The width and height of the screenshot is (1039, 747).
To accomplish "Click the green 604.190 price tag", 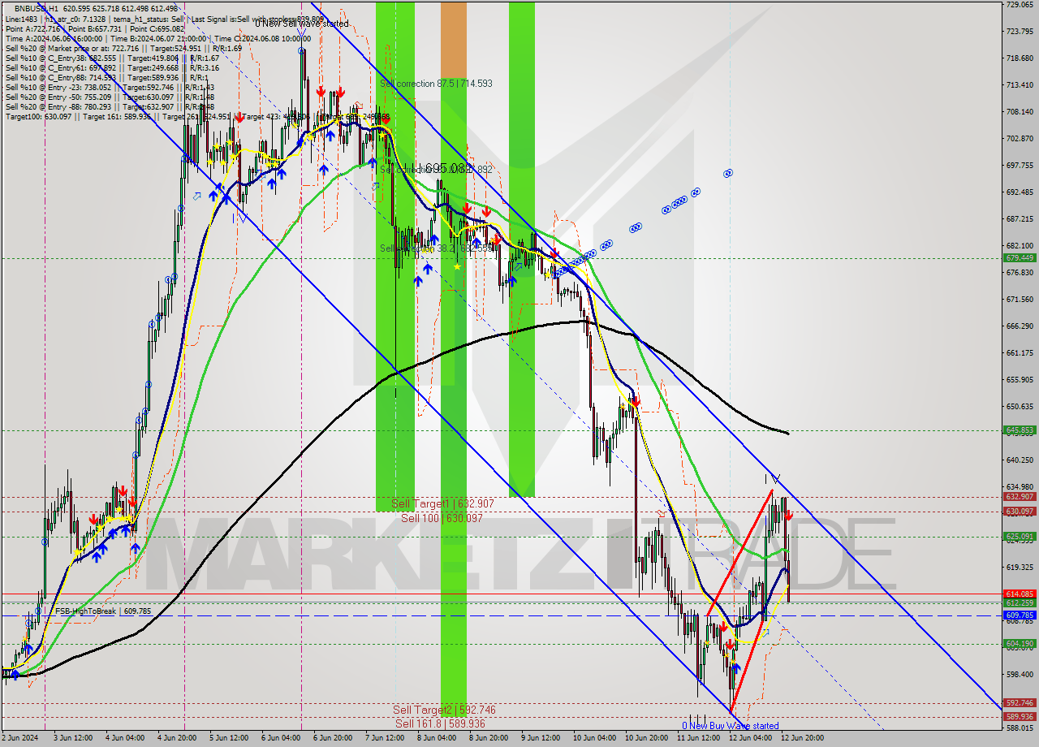I will coord(1020,644).
